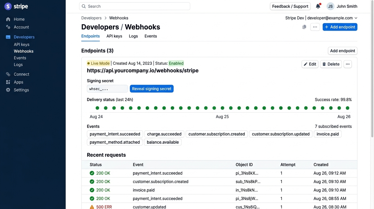The height and width of the screenshot is (209, 374).
Task: Click the customer.updated event cell
Action: [x=149, y=207]
